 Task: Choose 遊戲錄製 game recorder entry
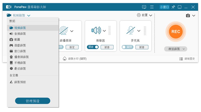pyautogui.click(x=33, y=45)
